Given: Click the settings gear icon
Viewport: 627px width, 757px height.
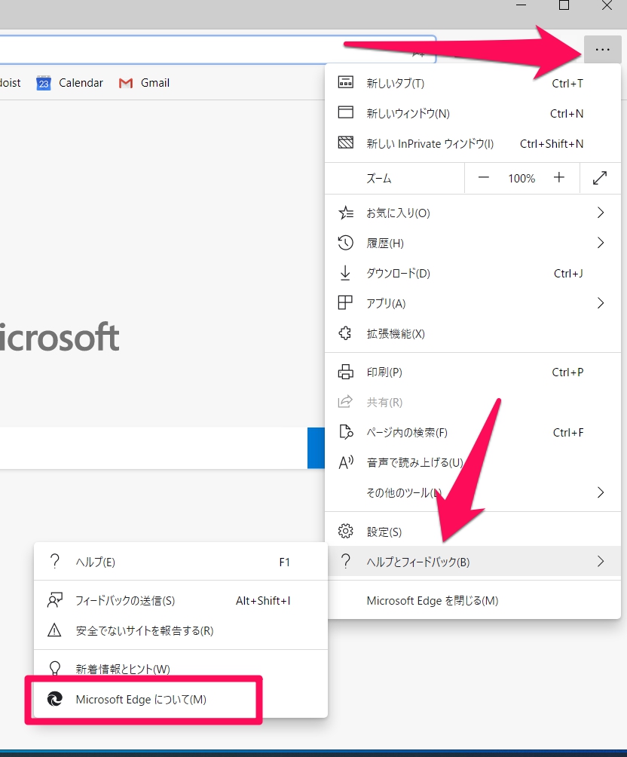Looking at the screenshot, I should (x=346, y=532).
